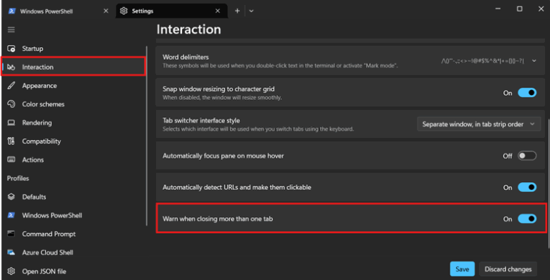This screenshot has height=280, width=550.
Task: Click the Actions keyboard icon
Action: pos(11,160)
